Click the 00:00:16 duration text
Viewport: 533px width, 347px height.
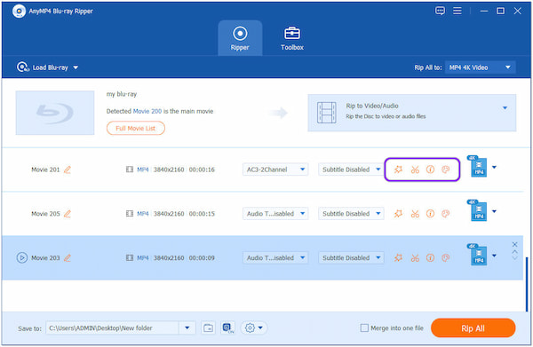pos(202,170)
